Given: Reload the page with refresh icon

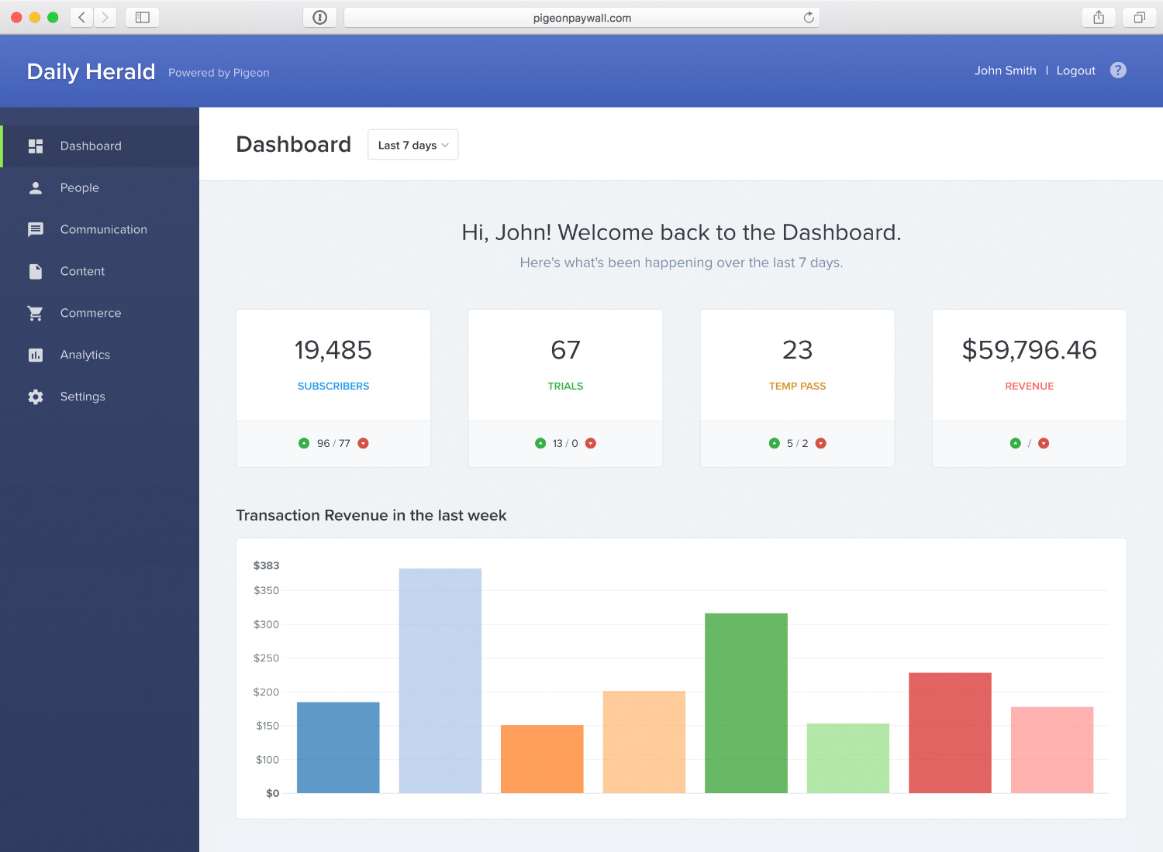Looking at the screenshot, I should 809,18.
